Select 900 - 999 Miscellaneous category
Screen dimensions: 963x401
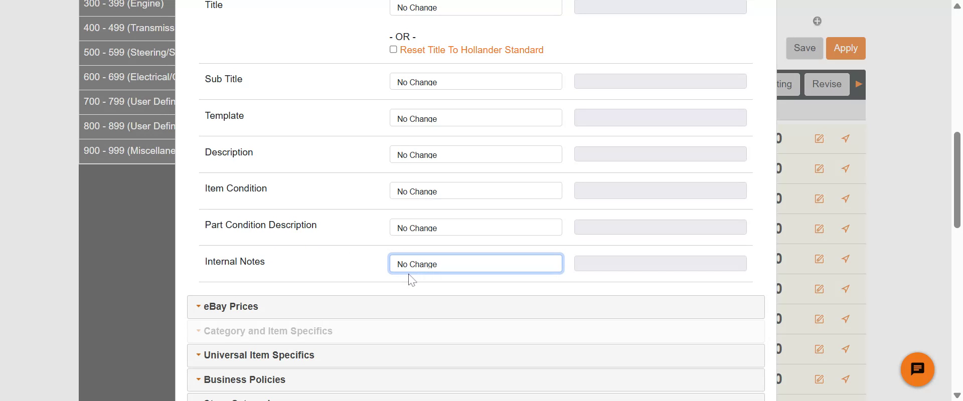(127, 151)
